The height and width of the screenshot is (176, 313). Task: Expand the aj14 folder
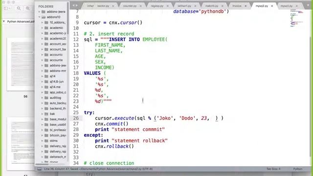pyautogui.click(x=42, y=76)
